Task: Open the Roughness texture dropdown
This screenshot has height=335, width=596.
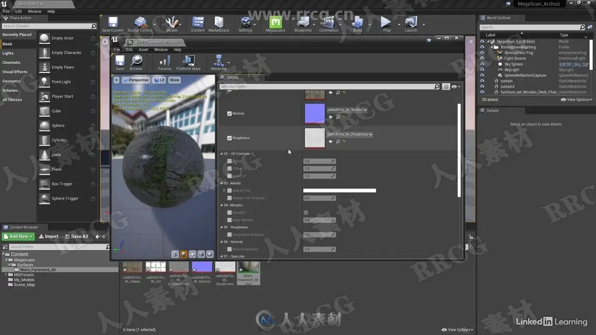Action: (x=349, y=134)
